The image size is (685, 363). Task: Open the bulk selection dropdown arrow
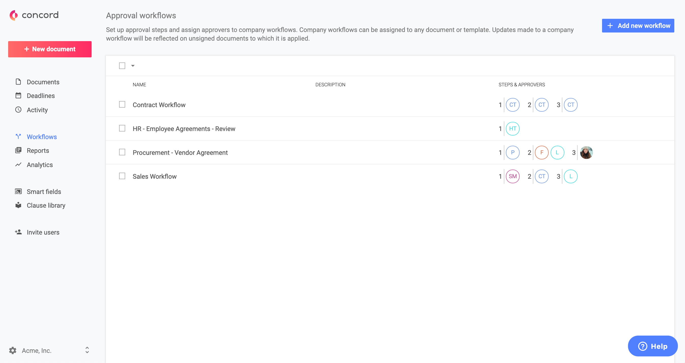[x=133, y=65]
